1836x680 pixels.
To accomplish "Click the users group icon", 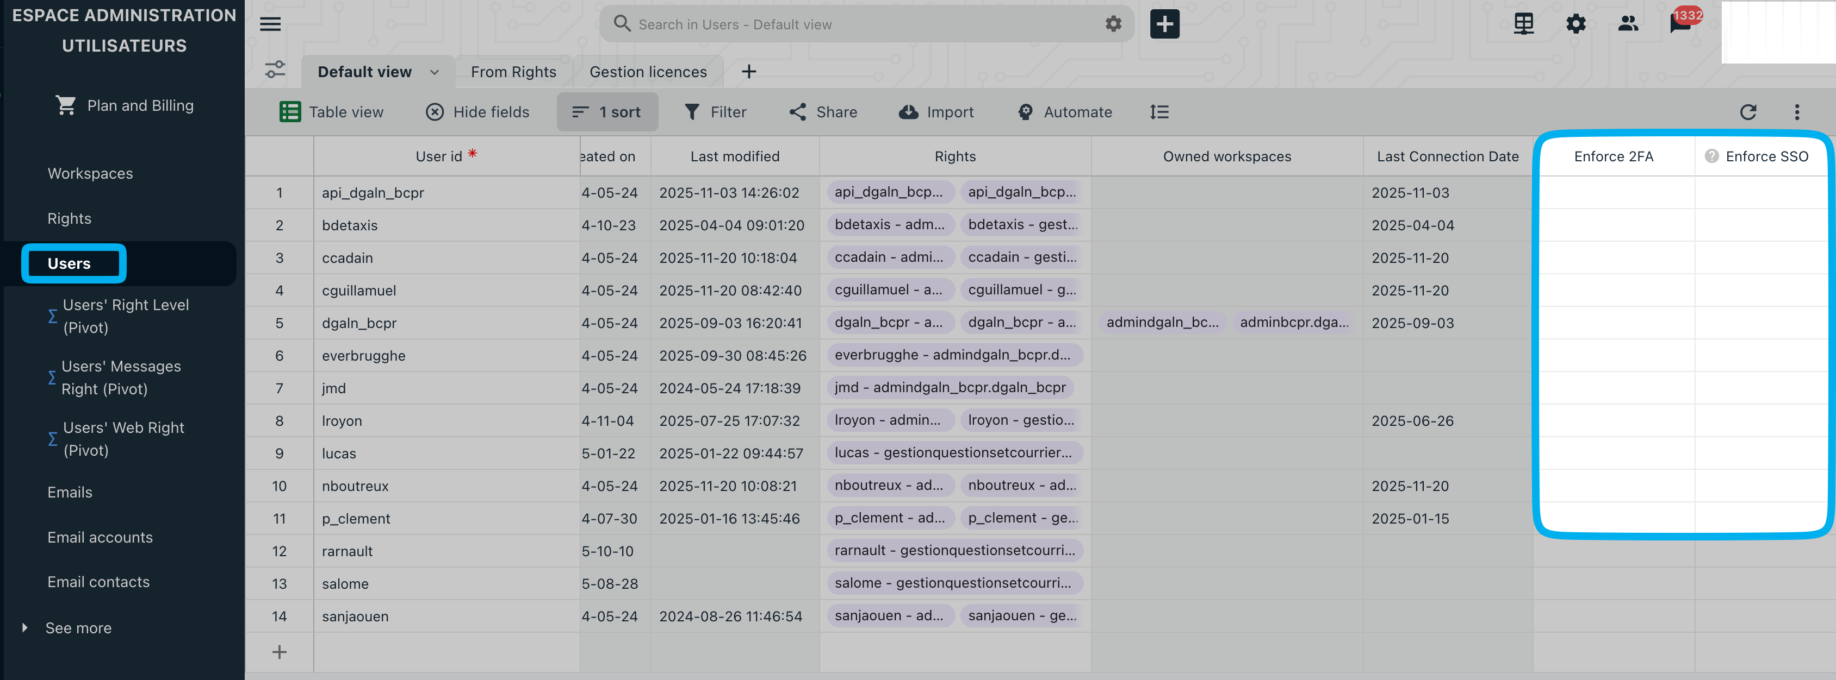I will (x=1627, y=24).
